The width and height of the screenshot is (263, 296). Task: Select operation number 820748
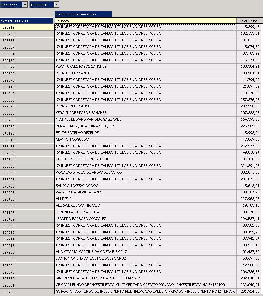click(27, 34)
